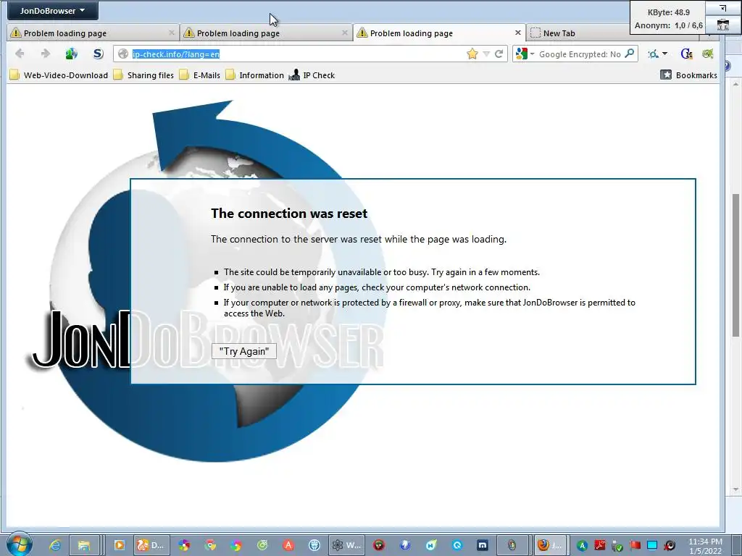
Task: Click the vertical scrollbar thumb
Action: 735,265
